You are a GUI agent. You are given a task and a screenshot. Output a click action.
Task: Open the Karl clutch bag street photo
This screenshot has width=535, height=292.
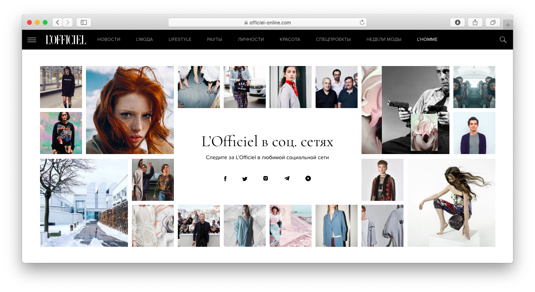tap(245, 87)
